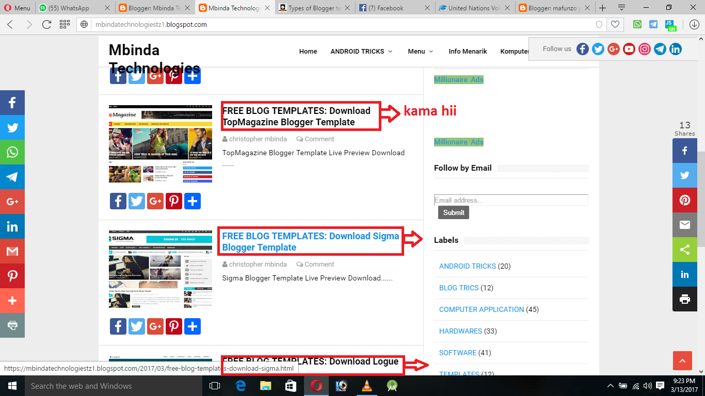Go back to previous page

10,24
